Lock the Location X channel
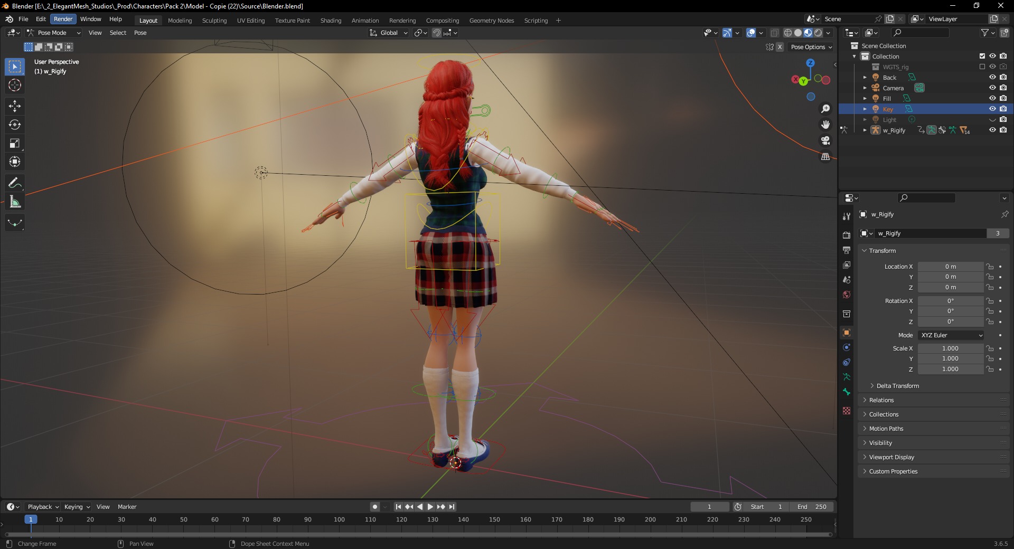The height and width of the screenshot is (549, 1014). tap(990, 267)
